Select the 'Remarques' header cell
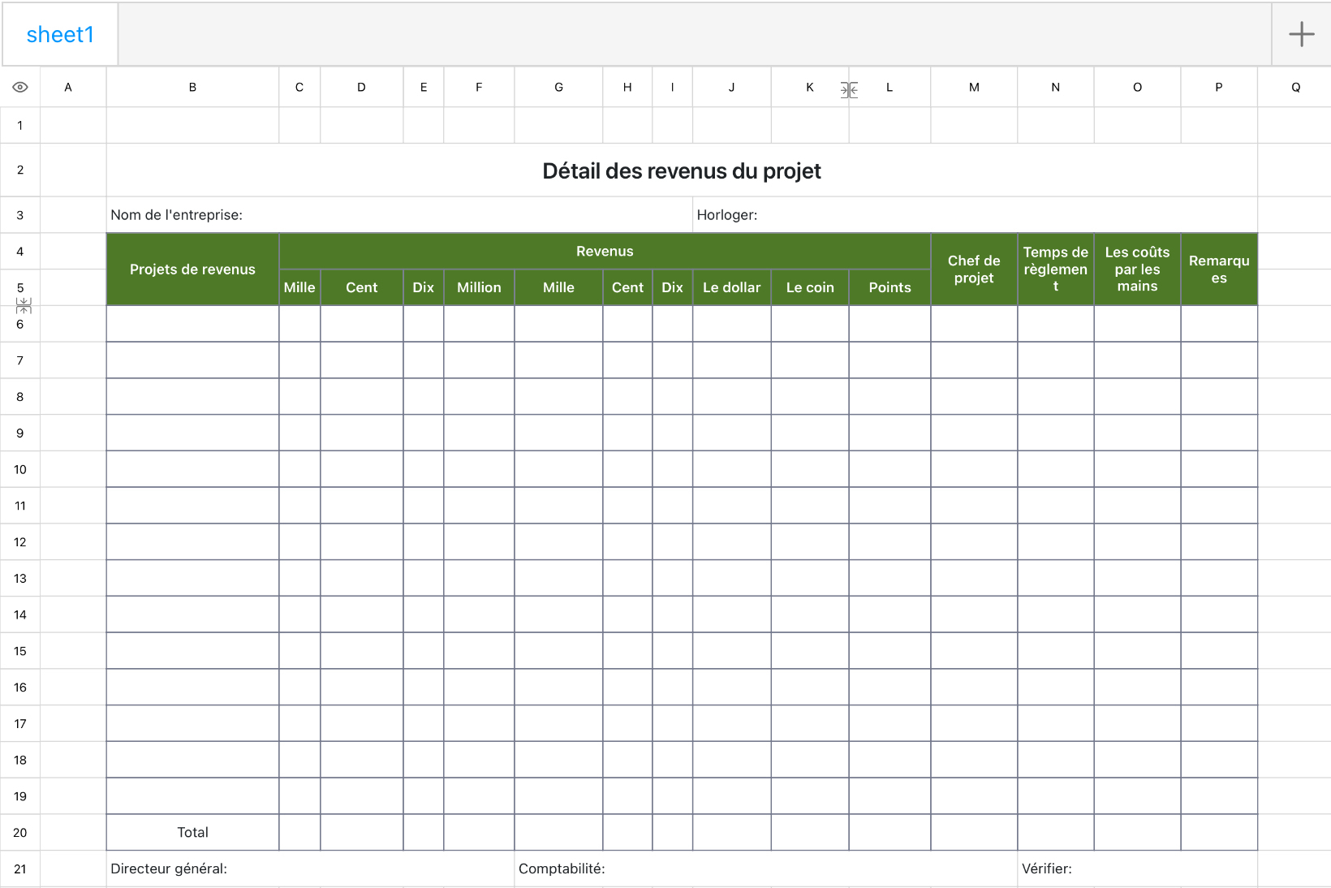This screenshot has width=1331, height=888. coord(1219,269)
